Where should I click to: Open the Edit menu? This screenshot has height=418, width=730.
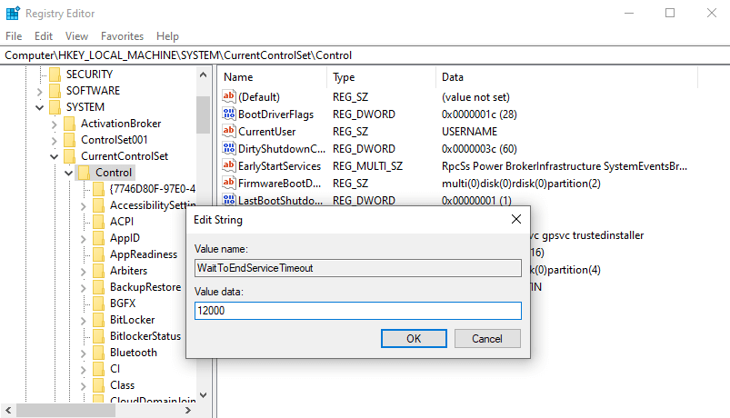coord(44,35)
